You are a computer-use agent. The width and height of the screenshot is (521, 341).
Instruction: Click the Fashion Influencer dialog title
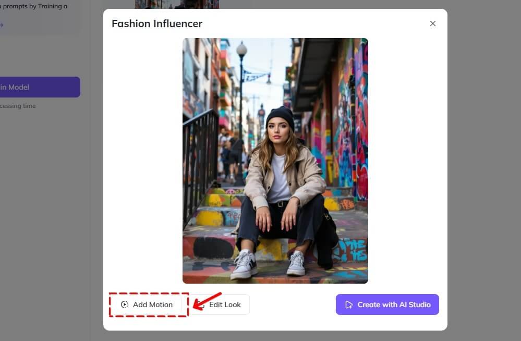coord(157,23)
